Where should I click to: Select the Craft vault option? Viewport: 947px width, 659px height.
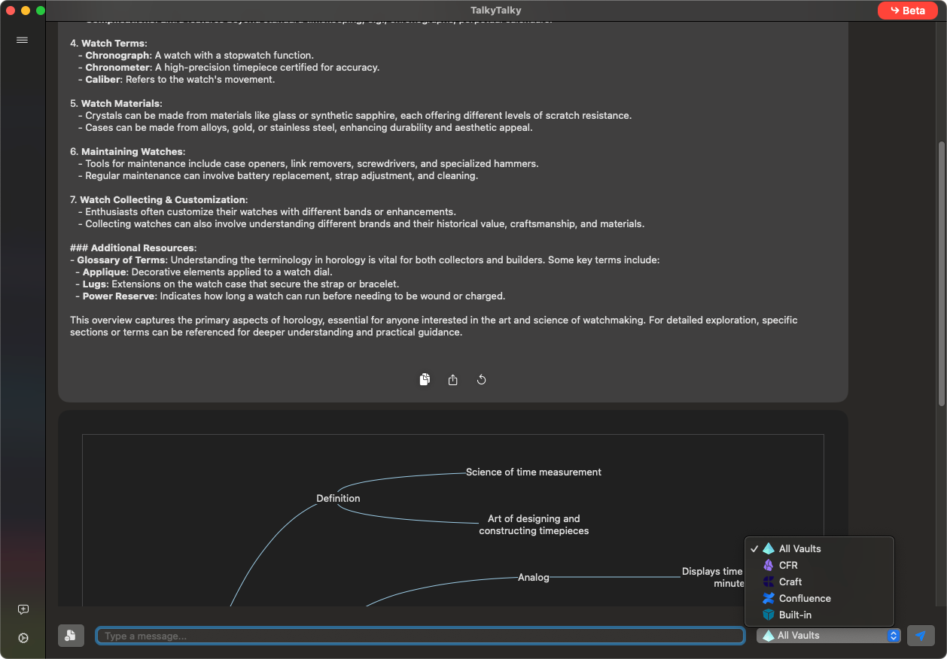[791, 582]
